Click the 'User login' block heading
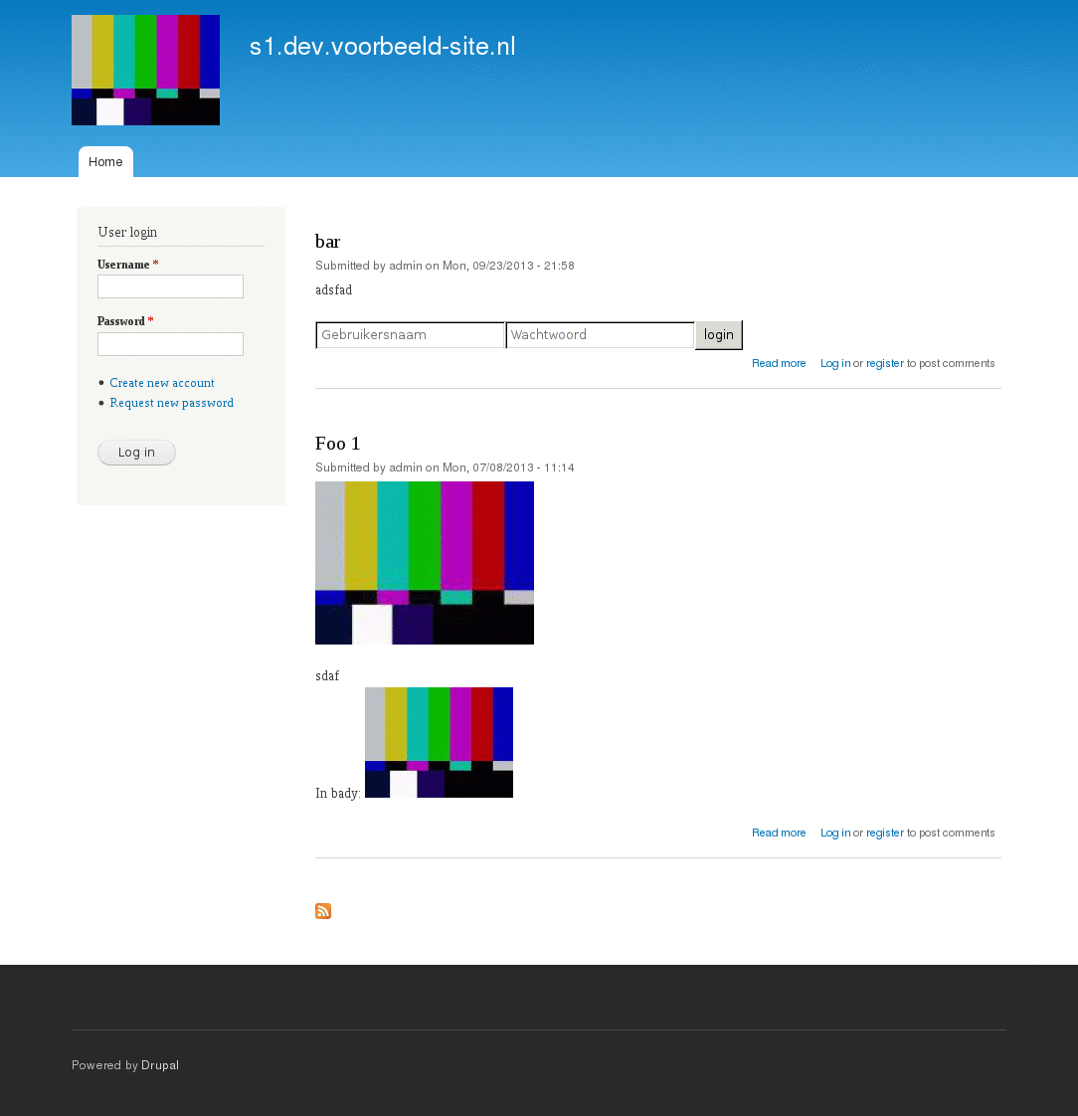The height and width of the screenshot is (1116, 1078). pyautogui.click(x=127, y=232)
